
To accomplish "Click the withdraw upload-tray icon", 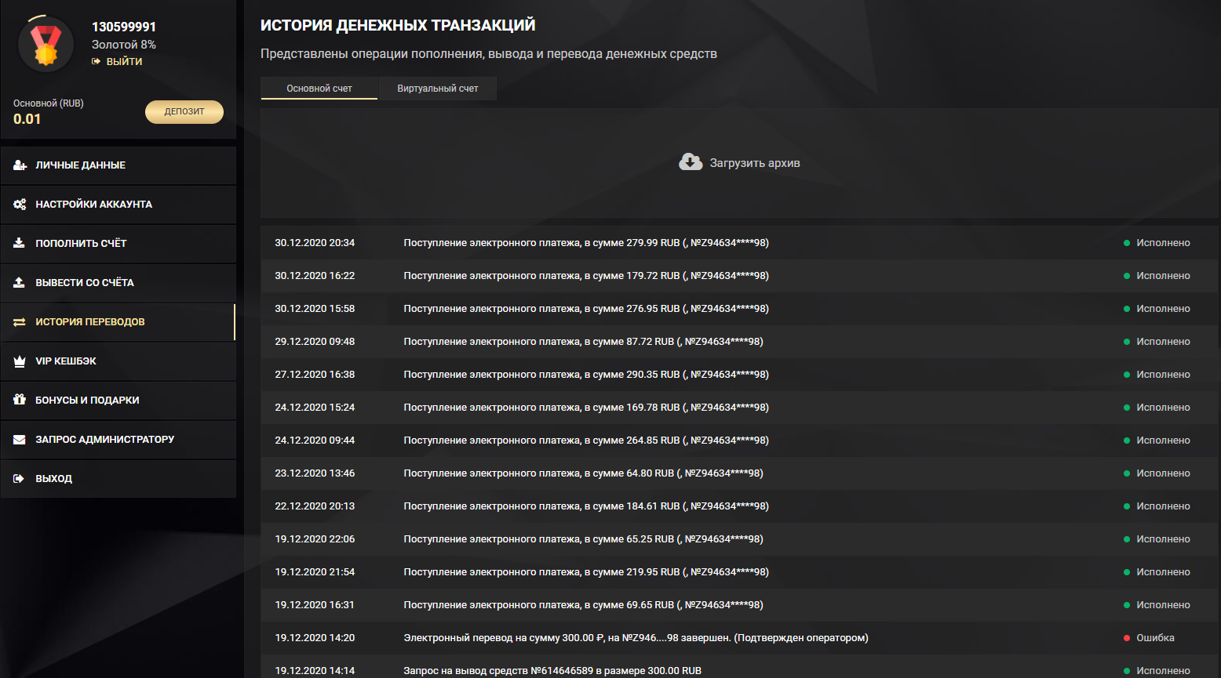I will [x=20, y=282].
